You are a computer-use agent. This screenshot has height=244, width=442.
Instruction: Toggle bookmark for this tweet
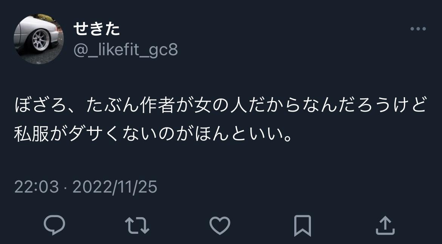[x=303, y=225]
